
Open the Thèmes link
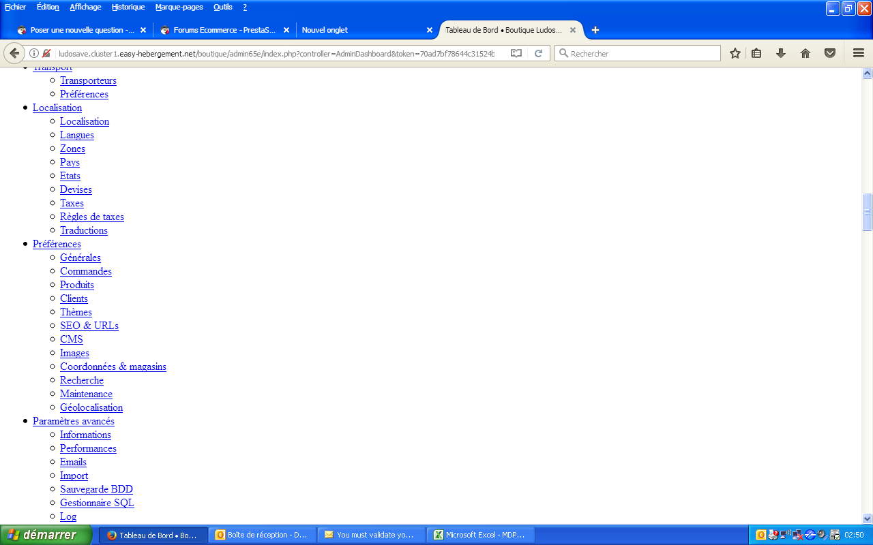point(76,312)
